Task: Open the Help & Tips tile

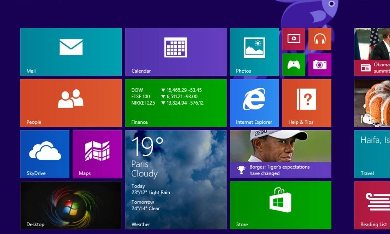Action: (306, 103)
